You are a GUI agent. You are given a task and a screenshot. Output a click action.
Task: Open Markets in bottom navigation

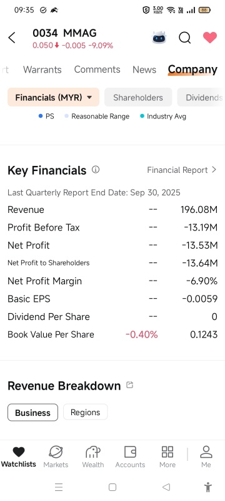[56, 457]
